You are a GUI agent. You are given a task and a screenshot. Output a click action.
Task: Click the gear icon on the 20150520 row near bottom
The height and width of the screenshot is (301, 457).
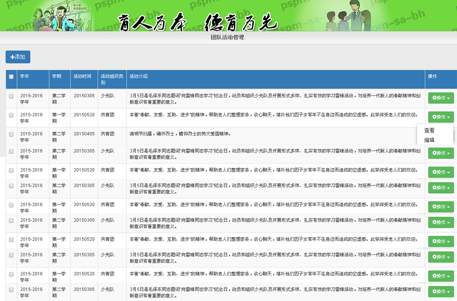[x=434, y=274]
